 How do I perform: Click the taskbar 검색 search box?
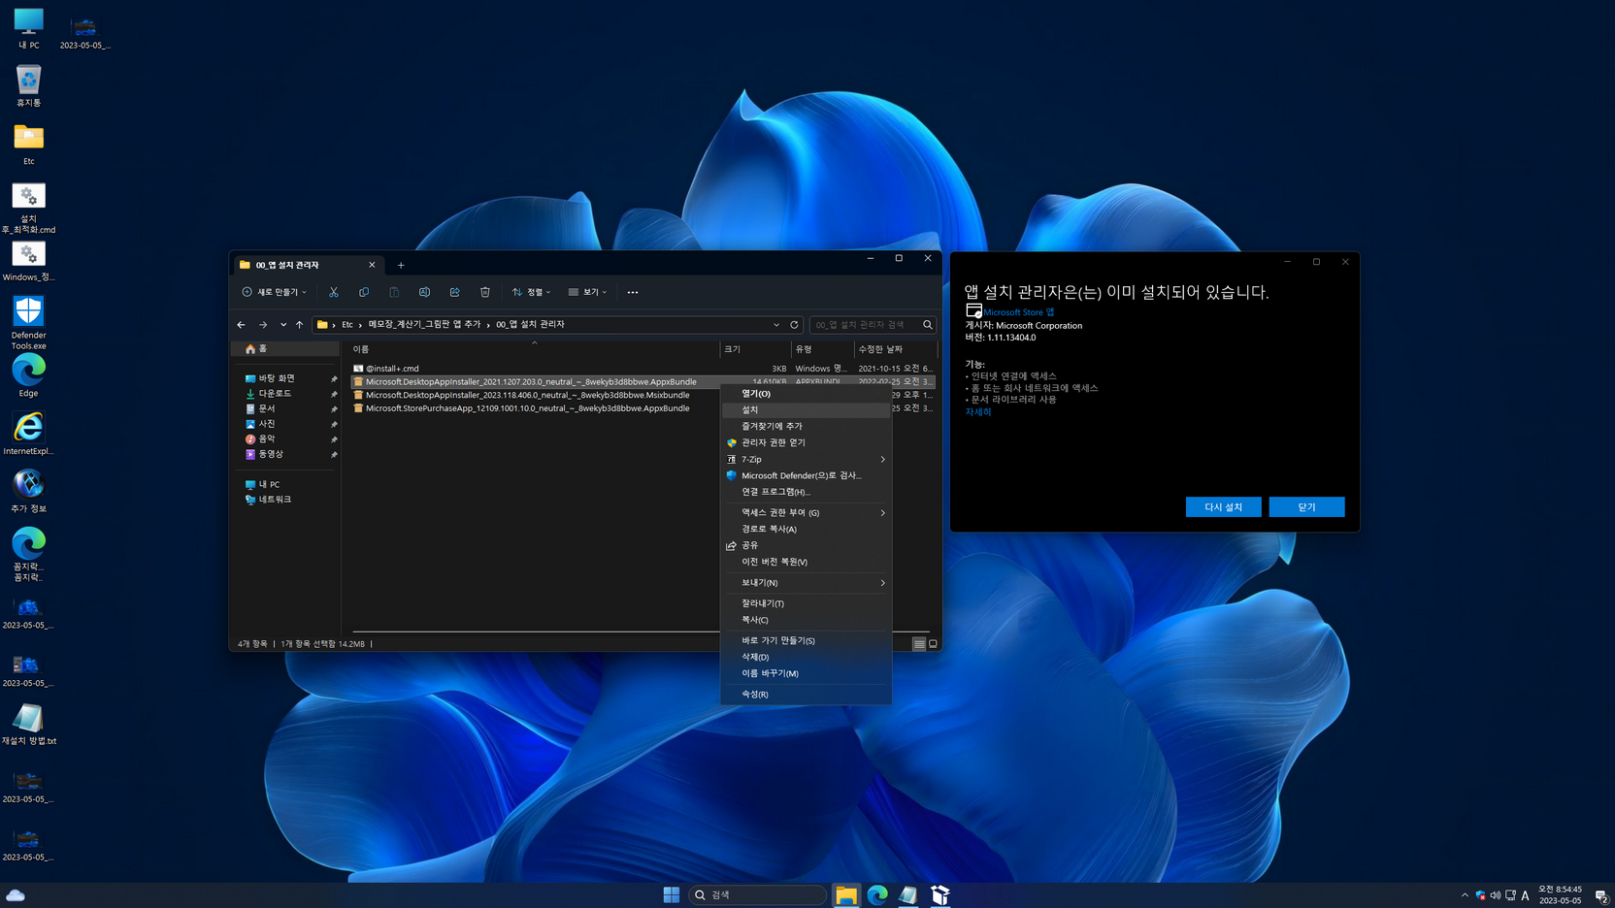pyautogui.click(x=757, y=894)
